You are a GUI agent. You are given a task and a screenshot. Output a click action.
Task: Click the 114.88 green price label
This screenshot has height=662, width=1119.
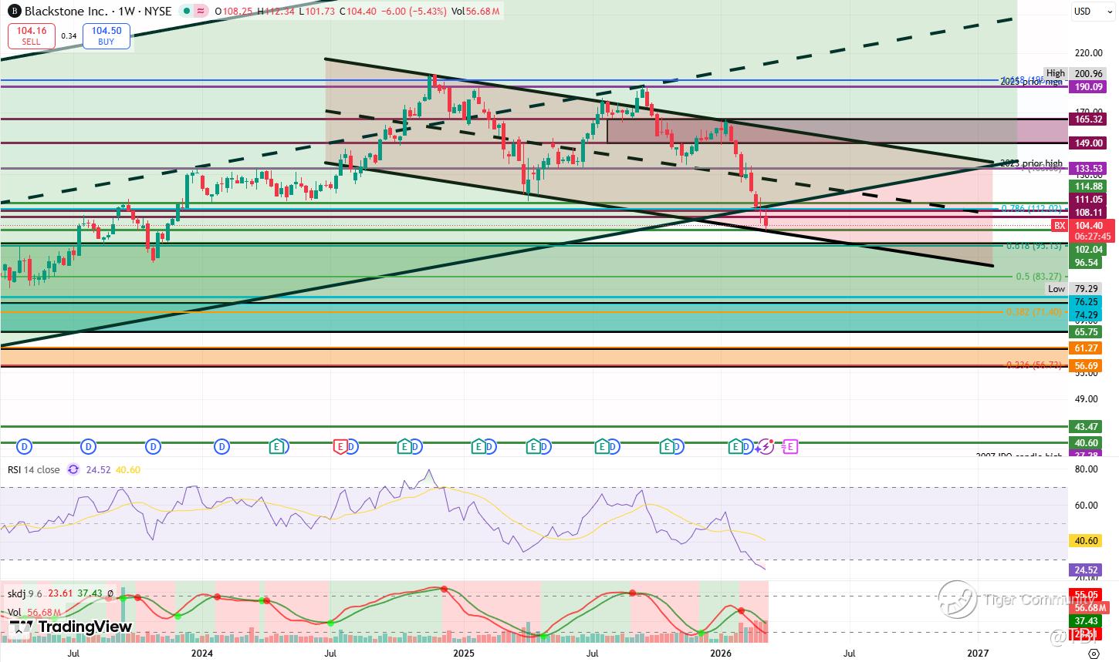(x=1087, y=186)
